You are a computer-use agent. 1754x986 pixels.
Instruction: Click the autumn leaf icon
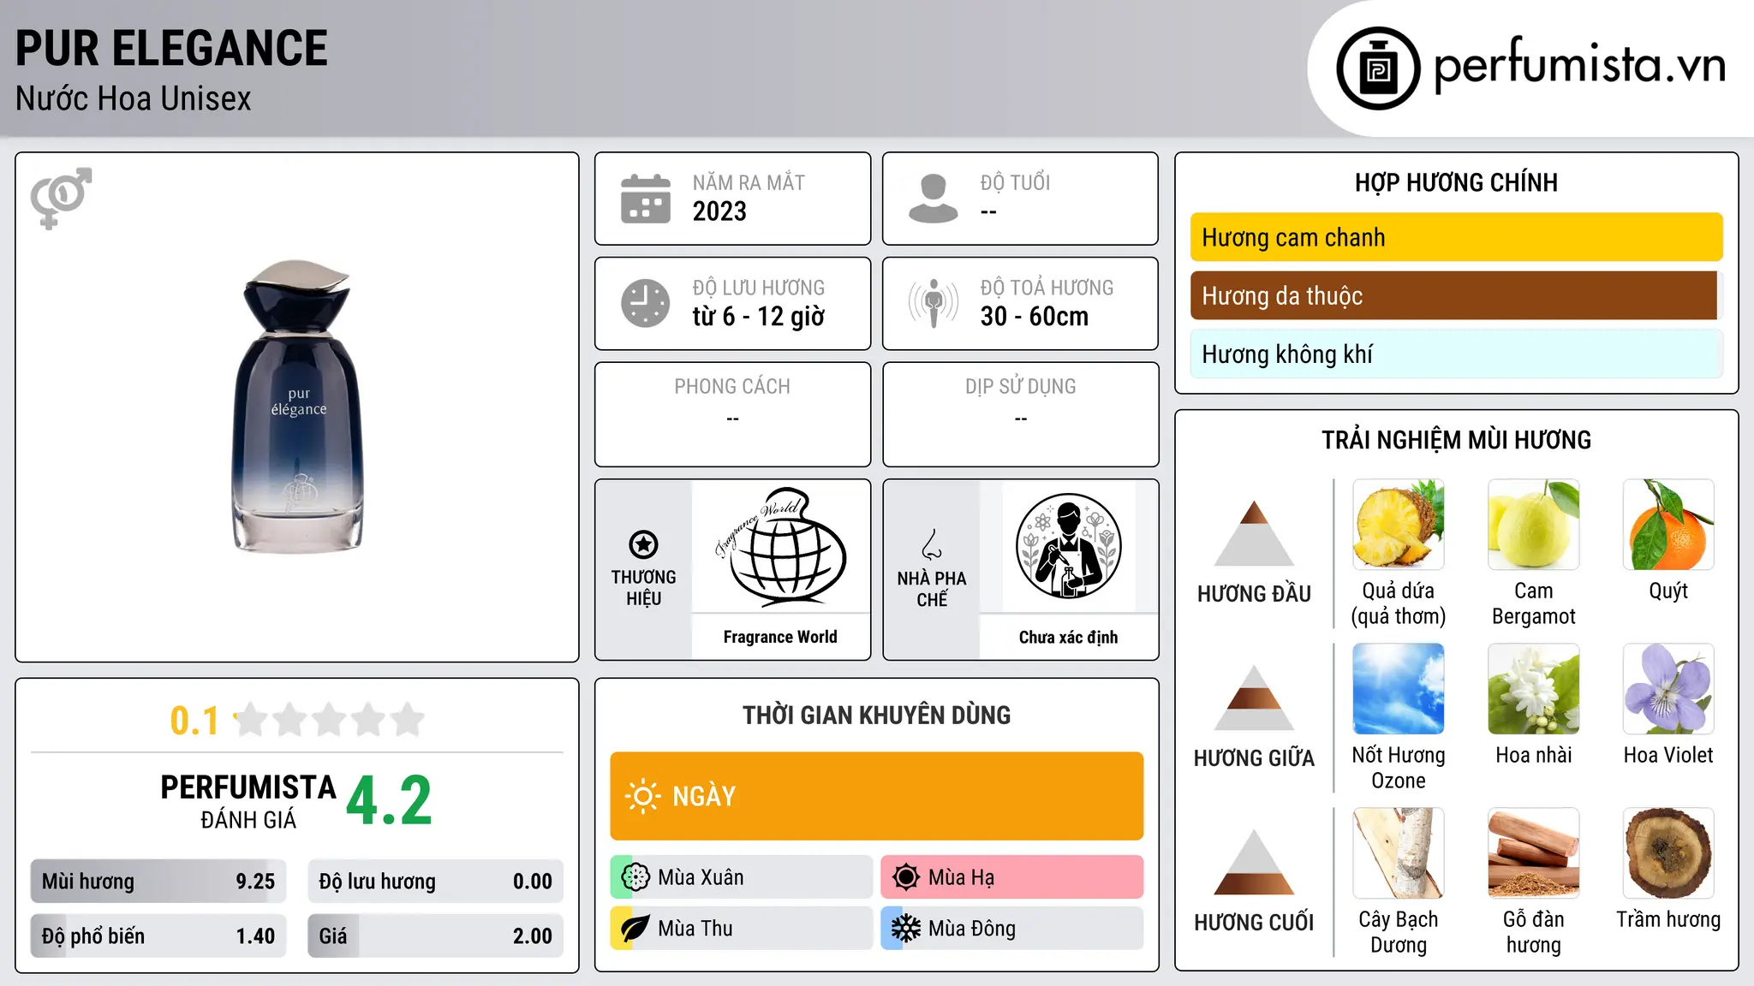coord(635,929)
